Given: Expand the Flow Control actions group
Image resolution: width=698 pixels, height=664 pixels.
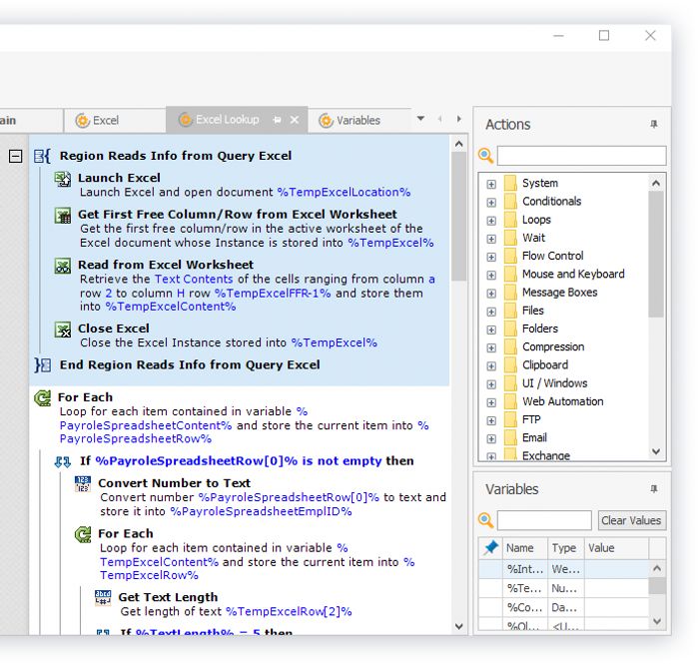Looking at the screenshot, I should pyautogui.click(x=491, y=258).
